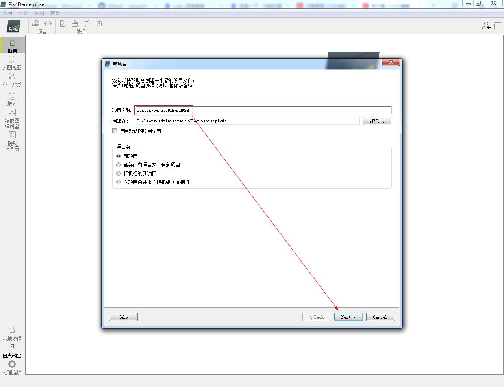Open 本地处理 local processing panel
This screenshot has height=387, width=504.
[x=12, y=334]
